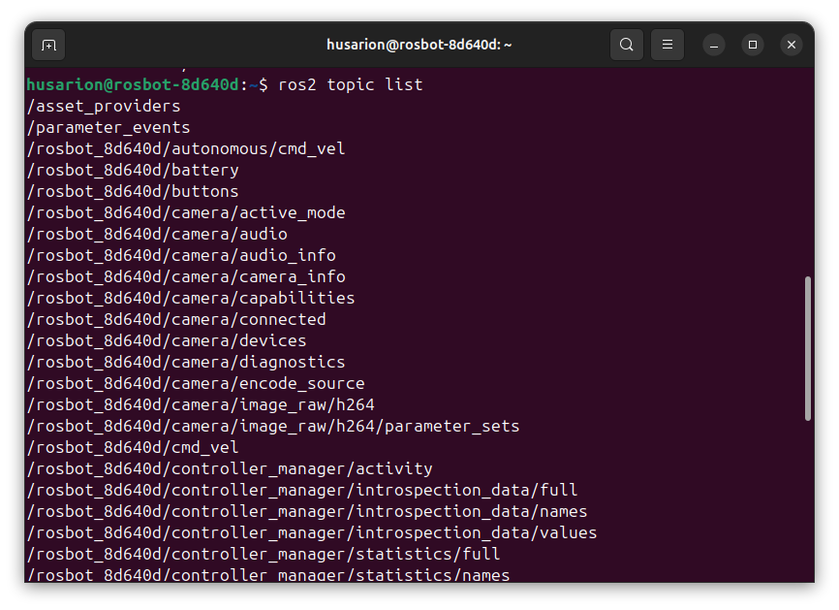Click the controller_manager/statistics/full topic line

coord(264,555)
